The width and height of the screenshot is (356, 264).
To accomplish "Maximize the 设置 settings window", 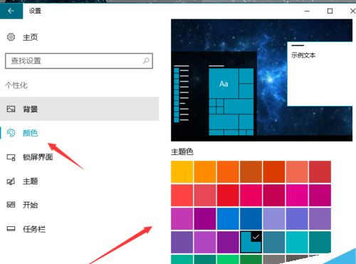I will tap(330, 11).
